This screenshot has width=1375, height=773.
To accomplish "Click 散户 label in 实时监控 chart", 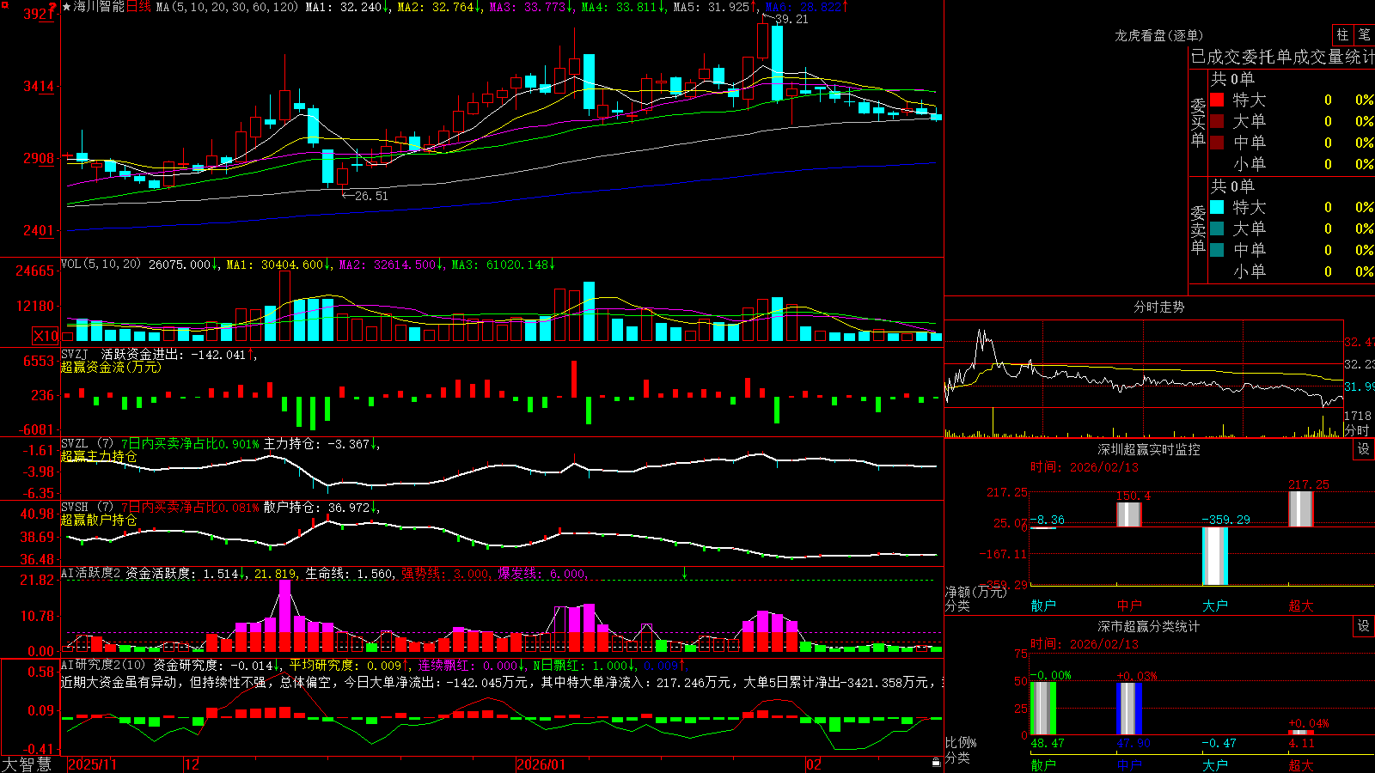I will click(1043, 606).
